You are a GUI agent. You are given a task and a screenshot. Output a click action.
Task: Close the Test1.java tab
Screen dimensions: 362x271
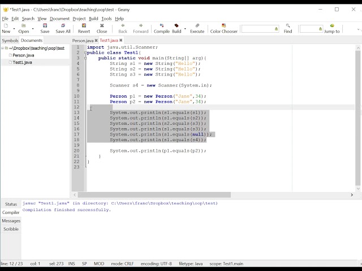click(x=122, y=41)
